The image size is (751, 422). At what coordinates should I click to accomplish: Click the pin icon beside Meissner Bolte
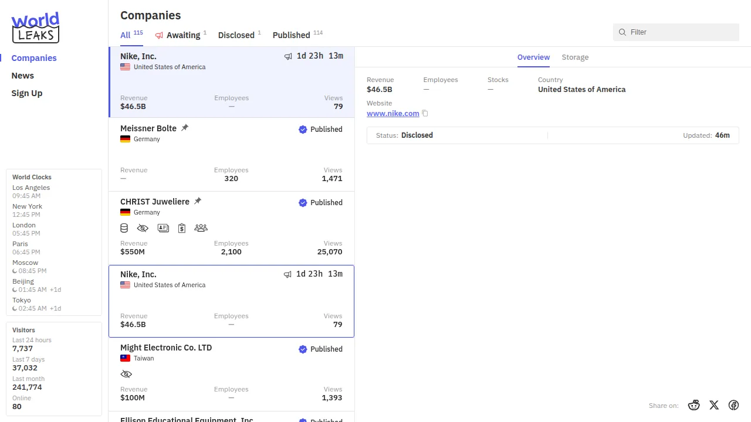(185, 128)
